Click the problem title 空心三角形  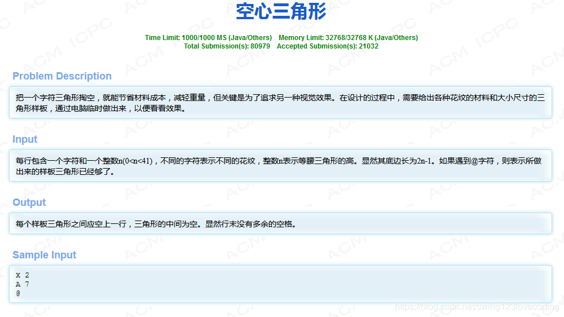[281, 11]
